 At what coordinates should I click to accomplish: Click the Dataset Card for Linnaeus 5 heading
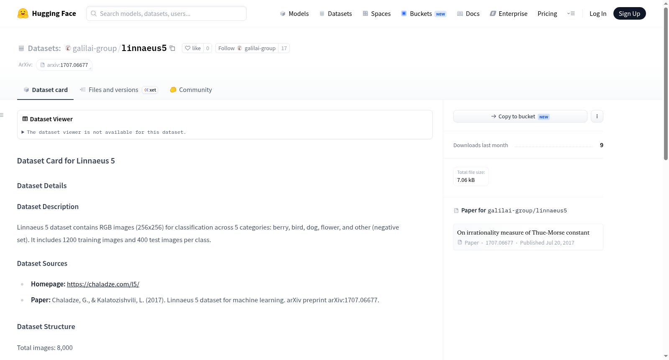[x=66, y=161]
